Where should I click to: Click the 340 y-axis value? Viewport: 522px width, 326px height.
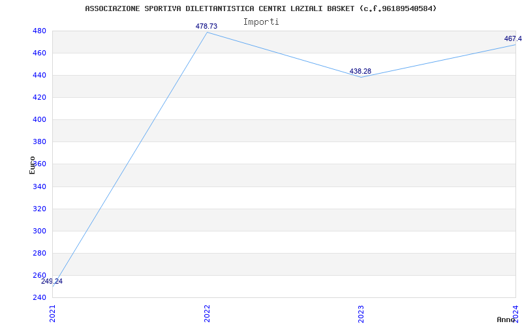point(39,186)
